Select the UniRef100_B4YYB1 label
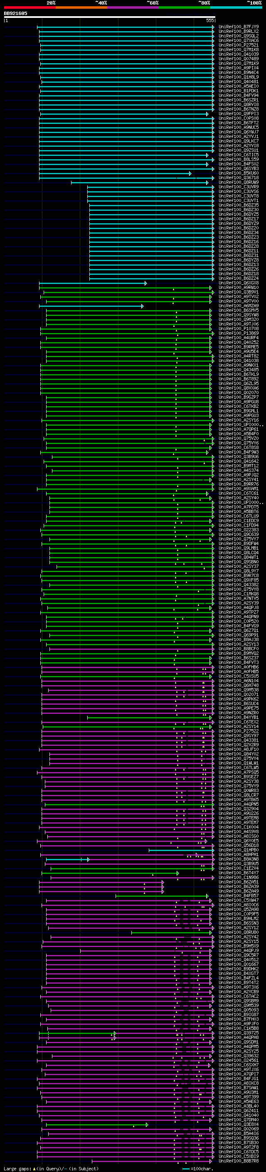The width and height of the screenshot is (266, 1172). click(x=238, y=718)
